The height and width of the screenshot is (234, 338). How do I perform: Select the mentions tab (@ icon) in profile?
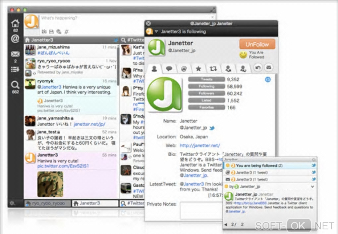click(x=184, y=69)
